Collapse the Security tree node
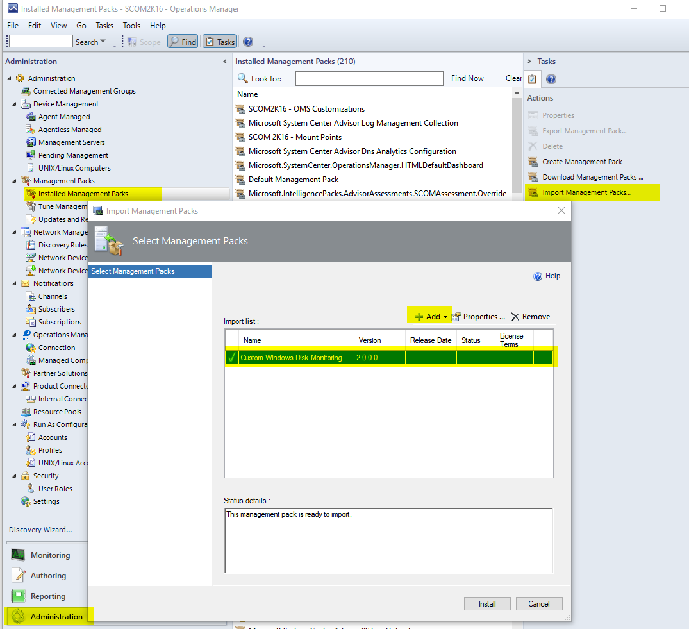The image size is (689, 629). click(15, 476)
